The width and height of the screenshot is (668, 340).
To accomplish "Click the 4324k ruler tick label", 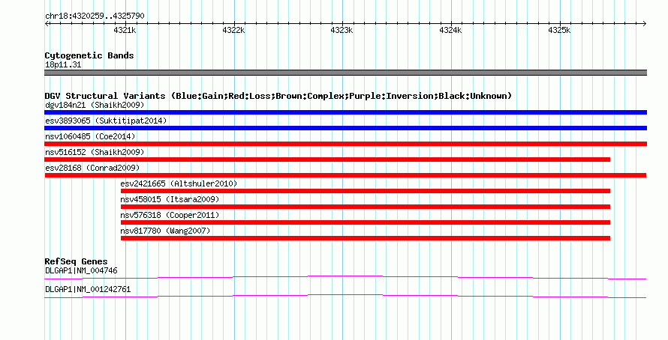I will coord(450,30).
